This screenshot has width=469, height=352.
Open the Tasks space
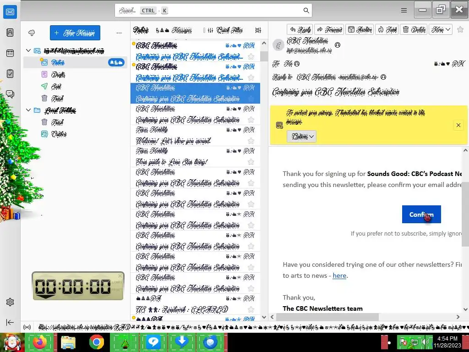pyautogui.click(x=10, y=74)
